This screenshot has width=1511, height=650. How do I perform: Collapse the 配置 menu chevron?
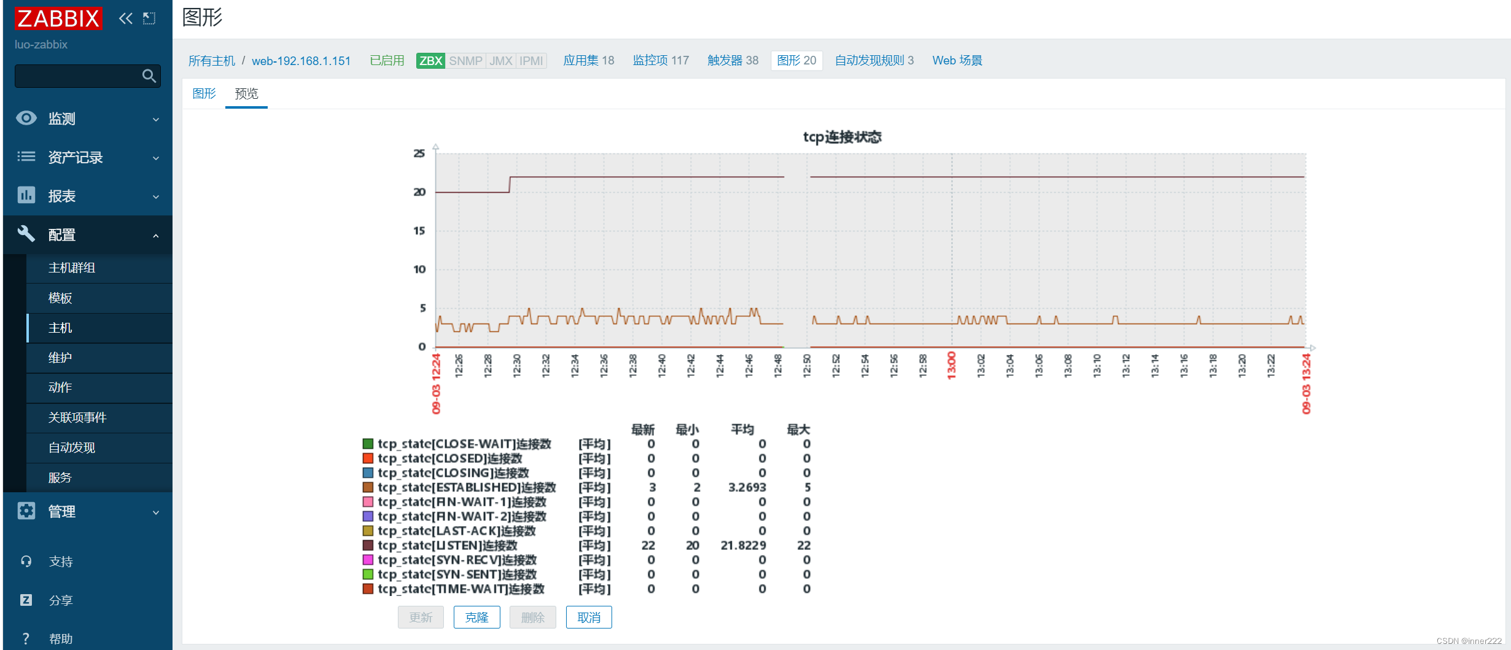(156, 235)
